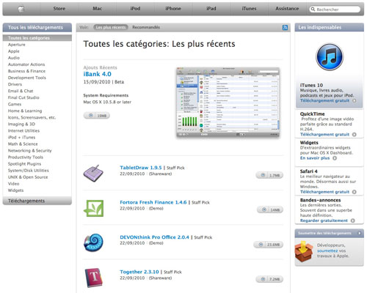Open the Together book icon

93,278
